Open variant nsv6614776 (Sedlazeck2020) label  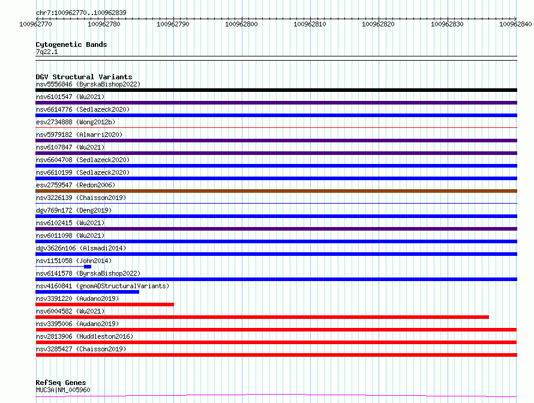(83, 109)
